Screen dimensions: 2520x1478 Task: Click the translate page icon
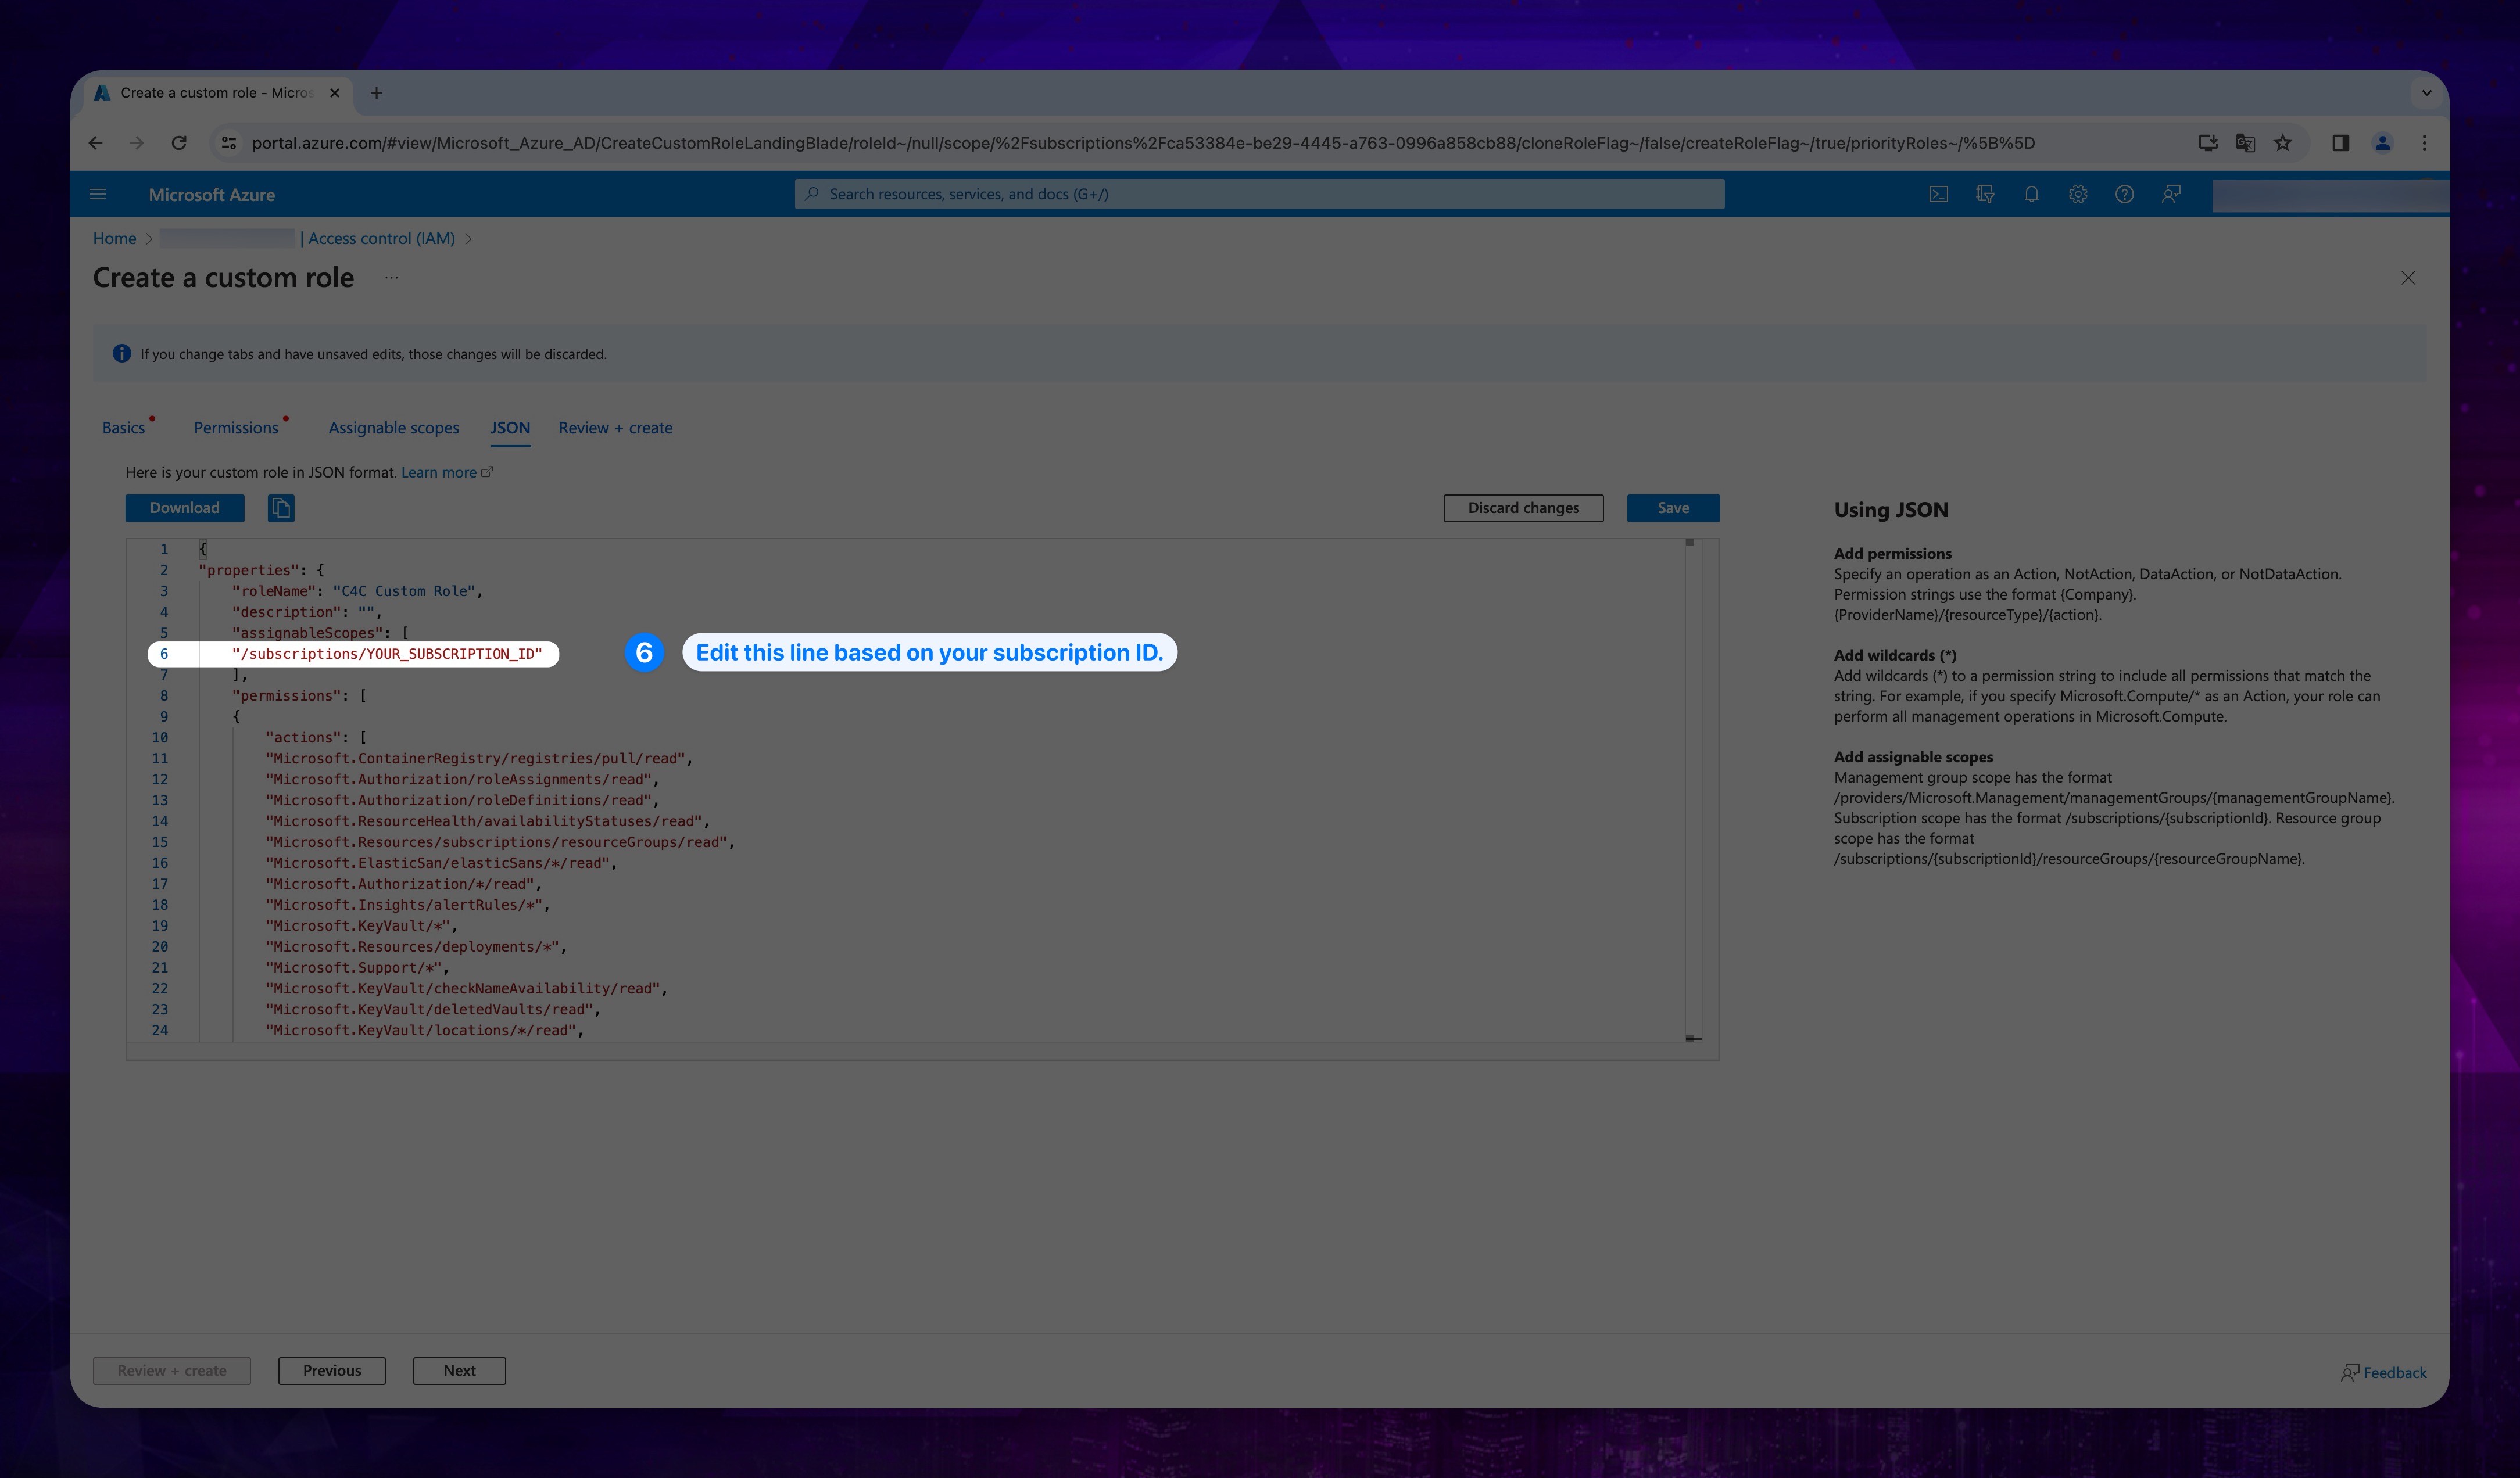(2245, 143)
